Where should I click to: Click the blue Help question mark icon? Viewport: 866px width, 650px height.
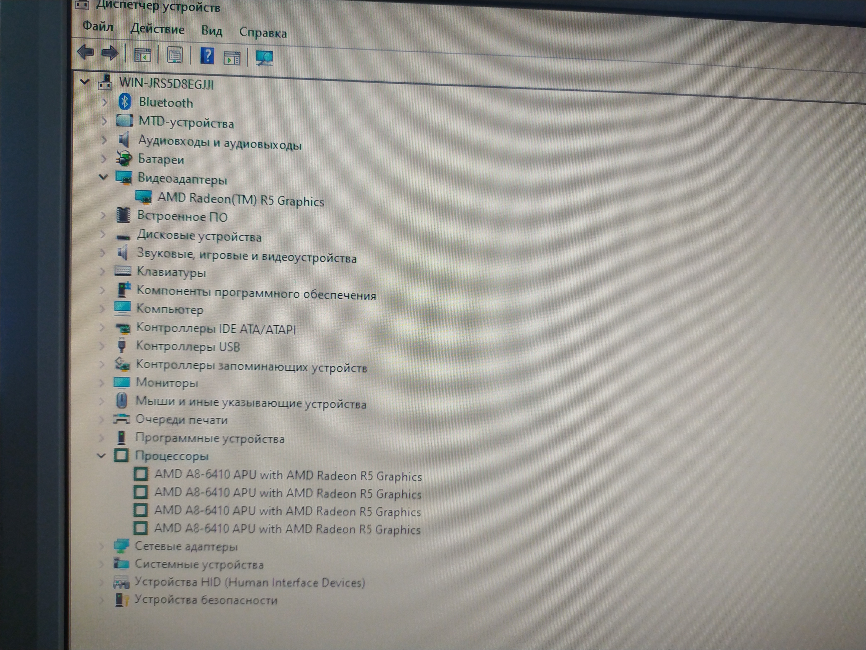207,56
